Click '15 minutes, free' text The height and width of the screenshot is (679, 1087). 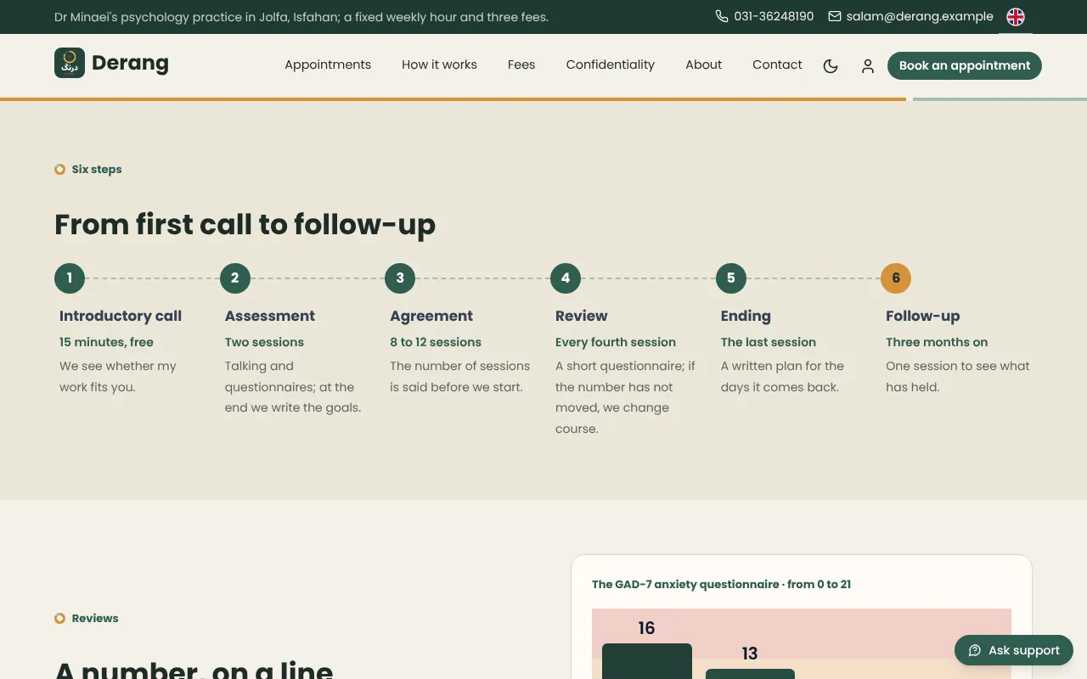pyautogui.click(x=106, y=342)
